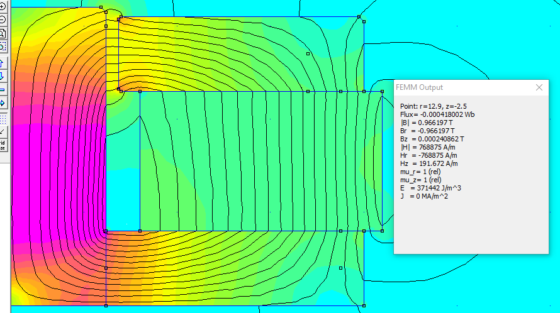Click the |B| = 0.966197 T line

427,123
